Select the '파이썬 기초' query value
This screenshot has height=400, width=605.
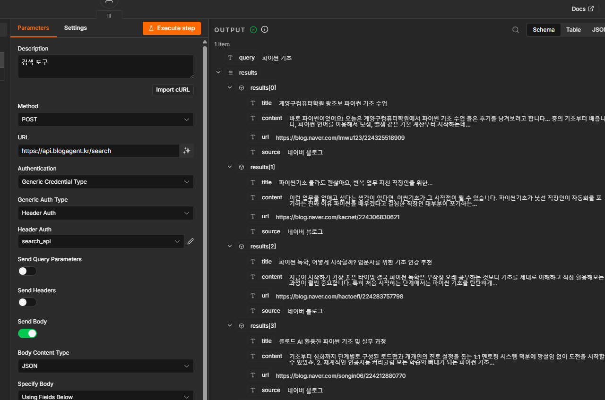coord(277,58)
